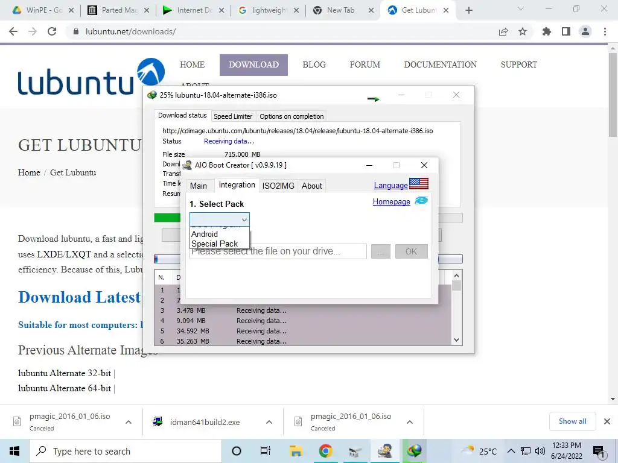Close the Chrome downloads bar

click(x=607, y=421)
